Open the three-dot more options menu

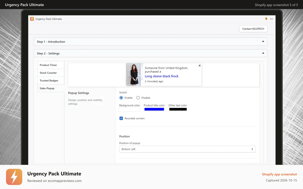coord(271,19)
